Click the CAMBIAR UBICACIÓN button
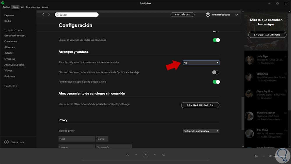Viewport: 291px width, 164px height. [x=200, y=105]
